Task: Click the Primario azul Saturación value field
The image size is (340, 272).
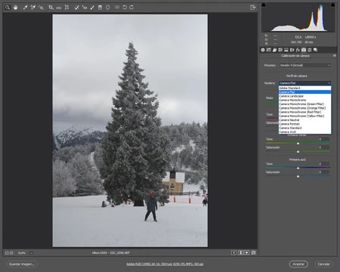Action: point(323,172)
